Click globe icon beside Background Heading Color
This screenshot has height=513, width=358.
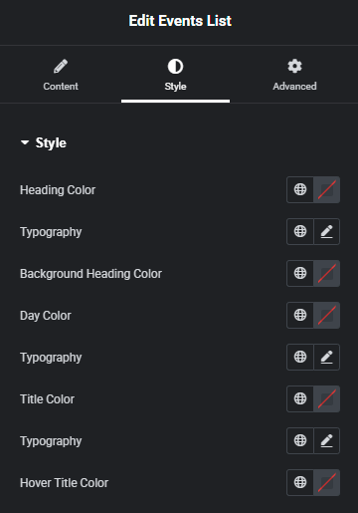coord(300,273)
